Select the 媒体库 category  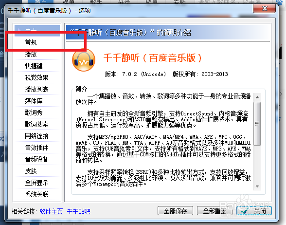click(37, 101)
